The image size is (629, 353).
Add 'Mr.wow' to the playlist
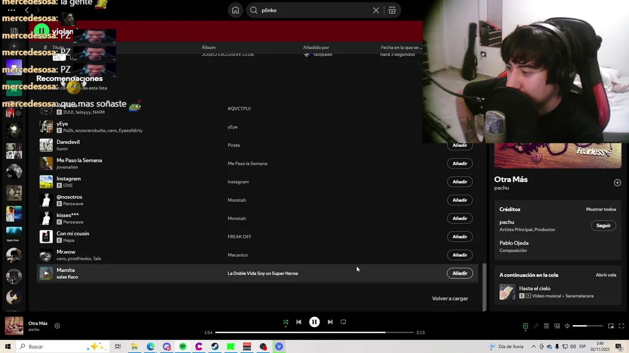click(x=459, y=255)
